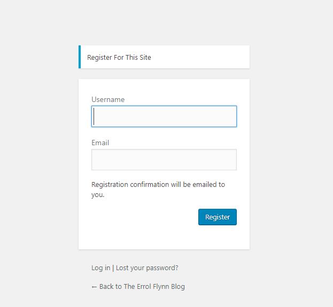
Task: Click the Email field label
Action: tap(100, 143)
